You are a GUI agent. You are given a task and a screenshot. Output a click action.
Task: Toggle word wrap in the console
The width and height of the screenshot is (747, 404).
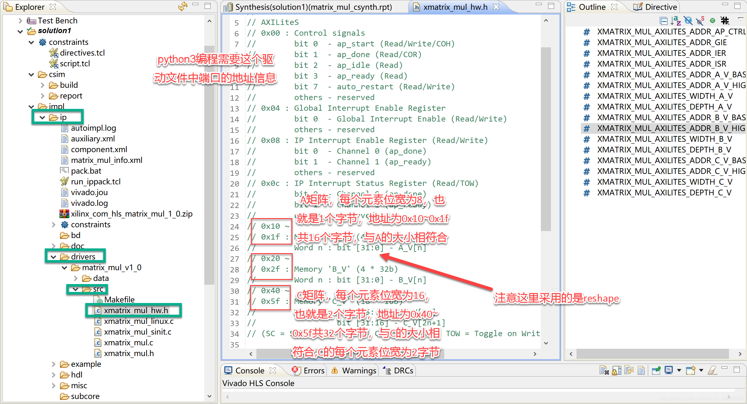coord(629,370)
